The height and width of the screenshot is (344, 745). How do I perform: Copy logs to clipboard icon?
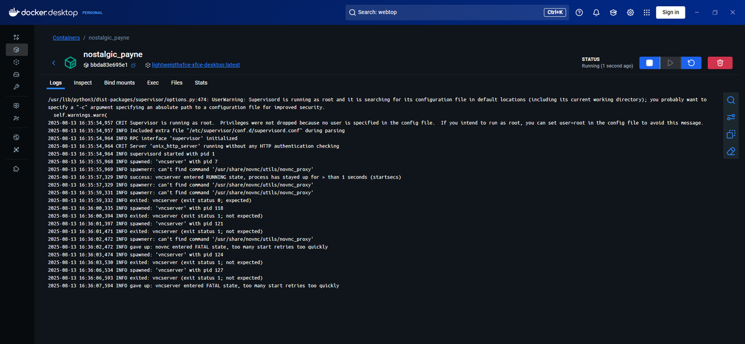click(731, 135)
